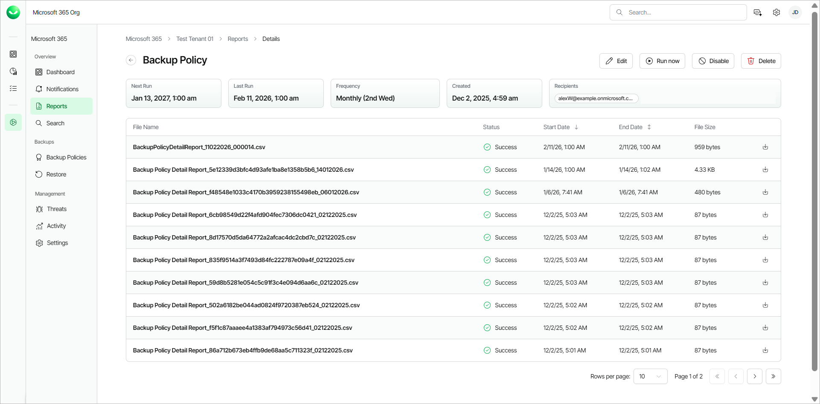
Task: Open Backup Policies in sidebar
Action: (66, 157)
